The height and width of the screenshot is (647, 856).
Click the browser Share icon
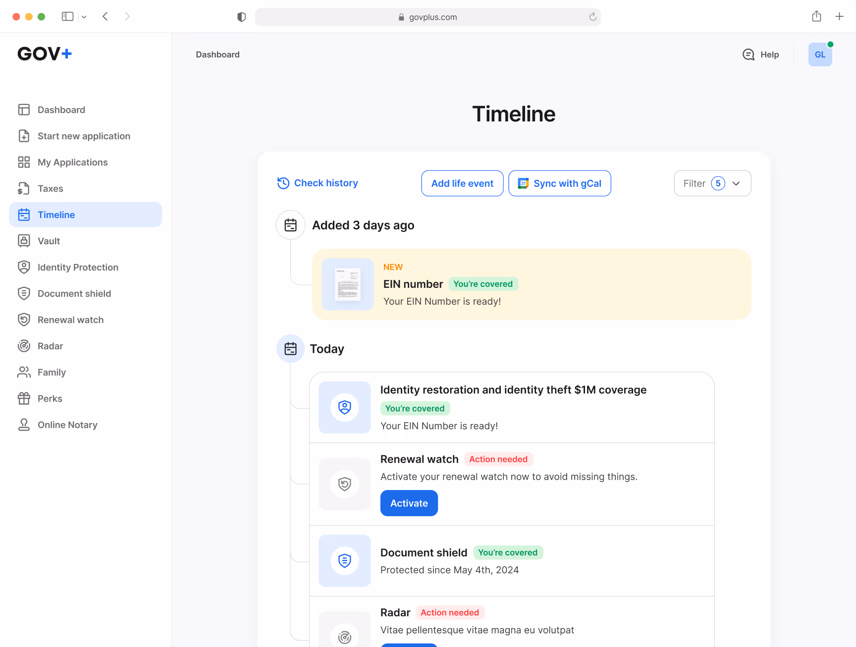click(x=816, y=16)
